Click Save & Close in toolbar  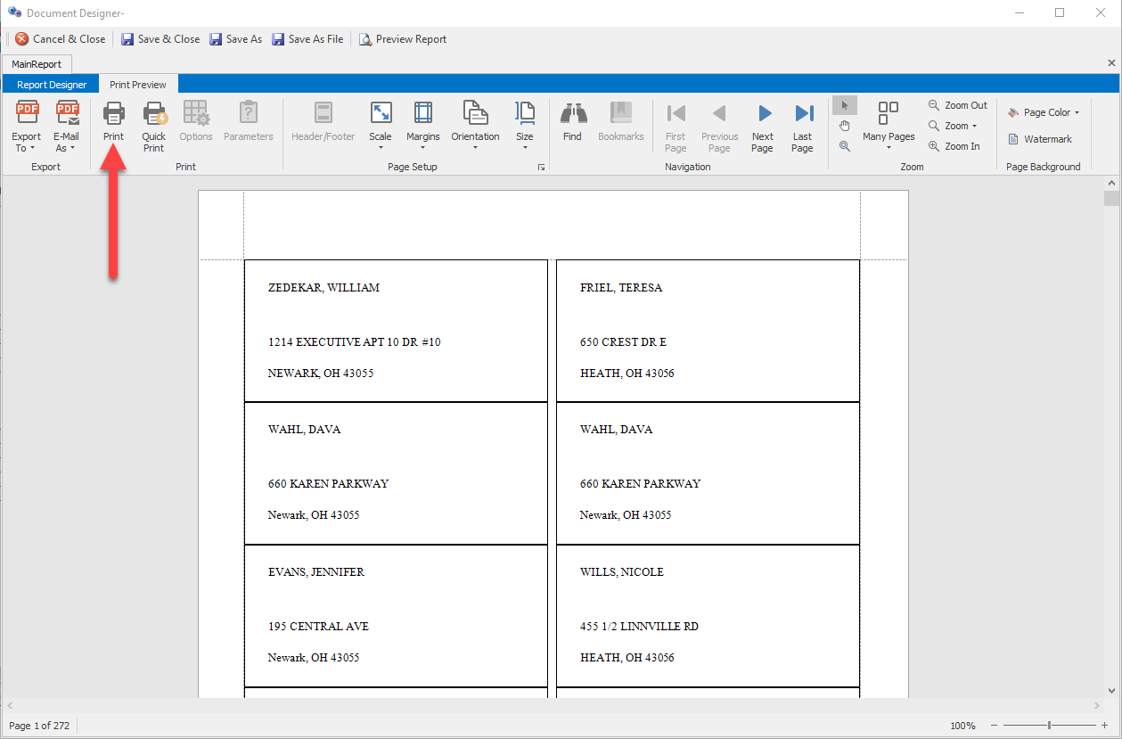pos(160,39)
